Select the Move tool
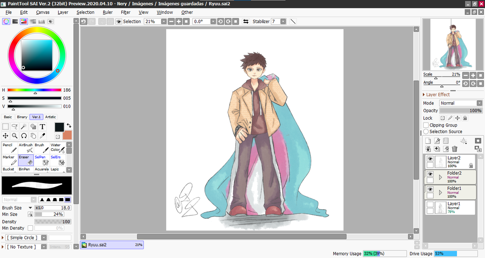485x258 pixels. (x=6, y=136)
